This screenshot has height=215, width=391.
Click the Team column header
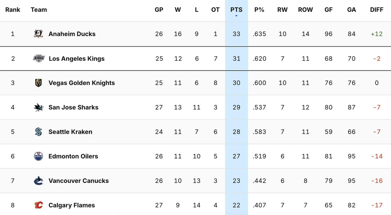click(x=39, y=10)
